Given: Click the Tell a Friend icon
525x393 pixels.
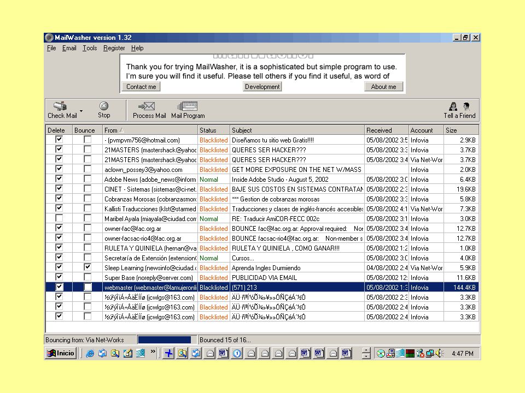Looking at the screenshot, I should (459, 106).
